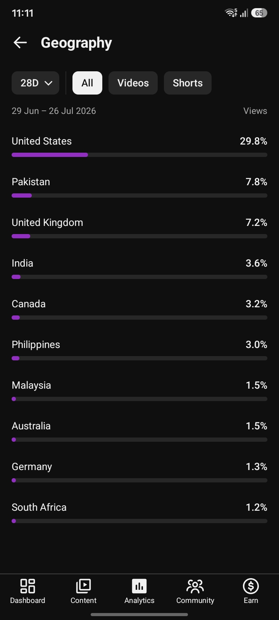Select the Analytics bar chart icon
The height and width of the screenshot is (620, 279).
click(139, 586)
